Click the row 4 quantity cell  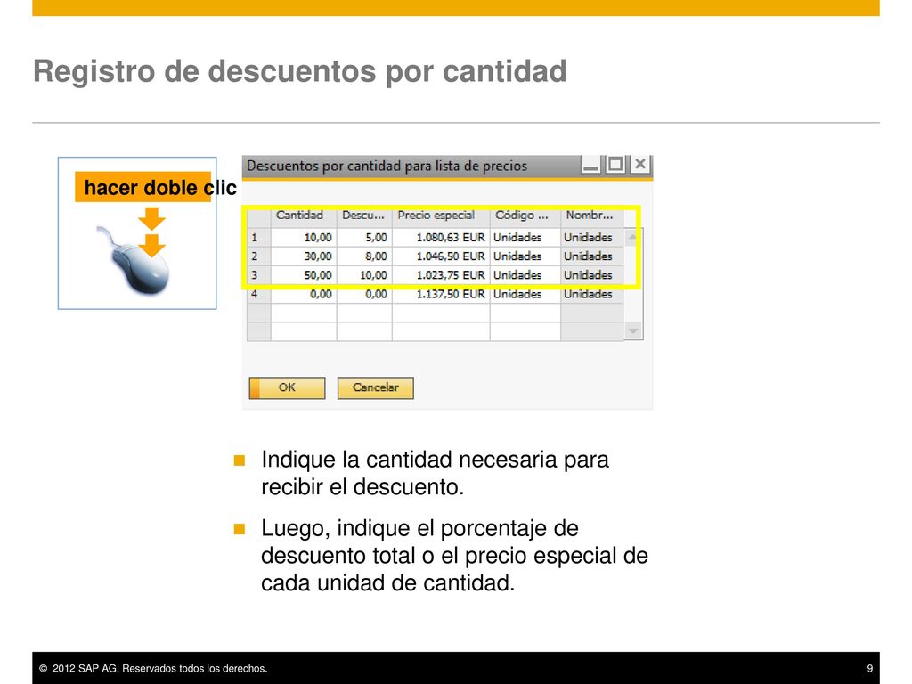[x=304, y=294]
